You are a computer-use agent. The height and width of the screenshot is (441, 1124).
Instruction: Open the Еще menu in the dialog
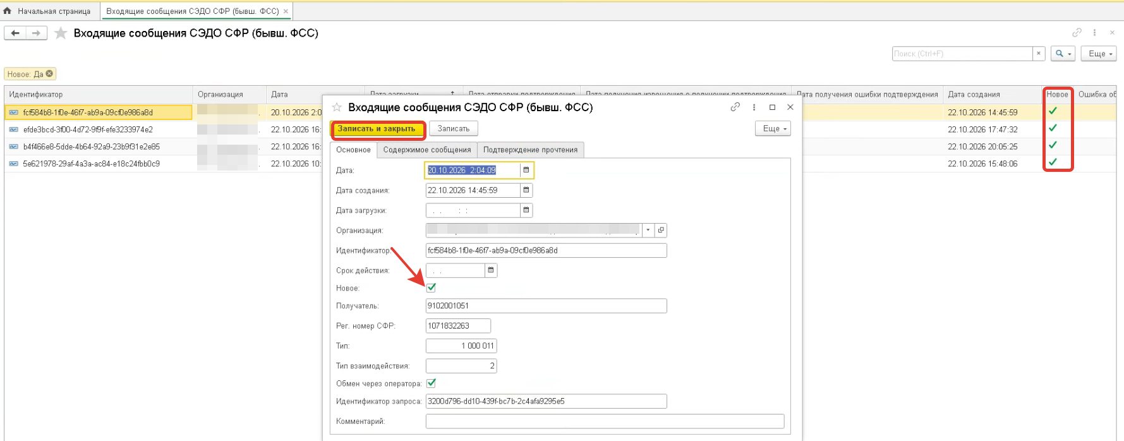(x=773, y=128)
